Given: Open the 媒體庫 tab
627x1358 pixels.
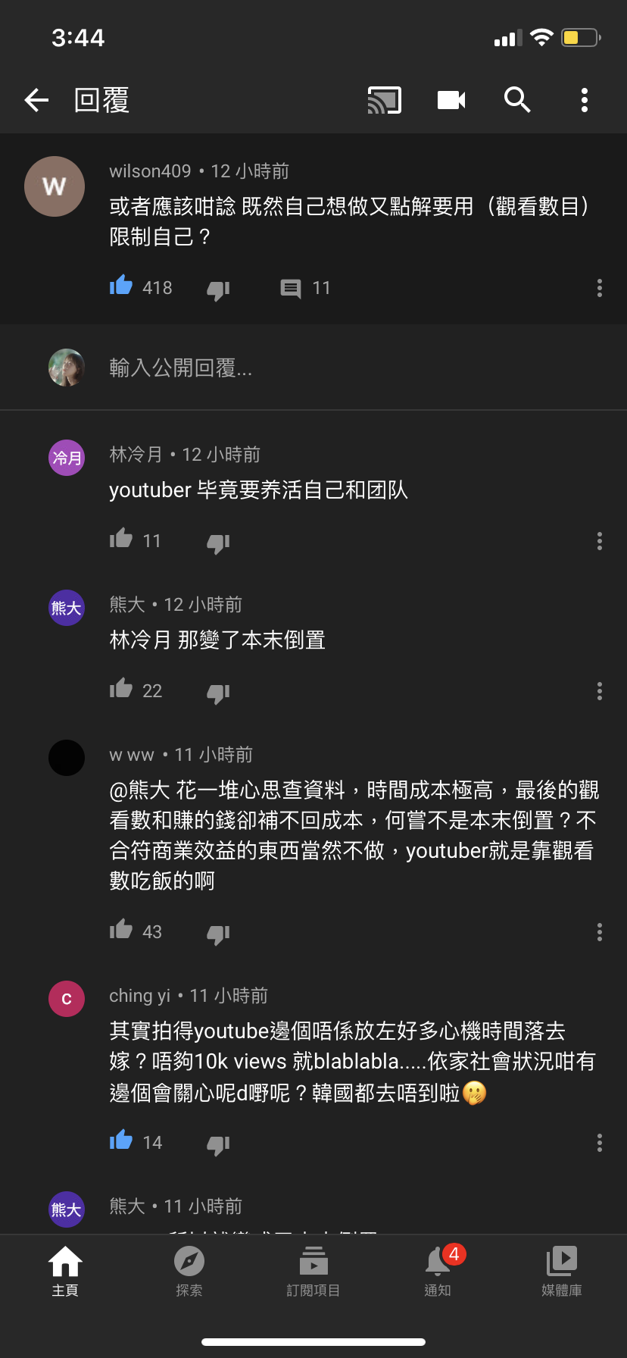Looking at the screenshot, I should [x=562, y=1272].
